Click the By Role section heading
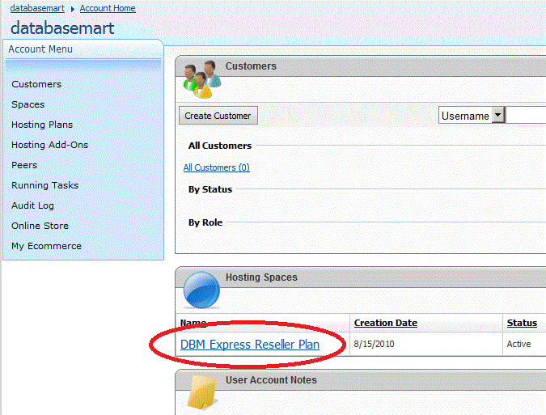The image size is (546, 415). point(205,222)
